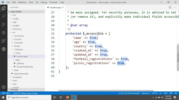This screenshot has height=100, width=179.
Task: Open the .gitkeep file
Action: [x=26, y=63]
